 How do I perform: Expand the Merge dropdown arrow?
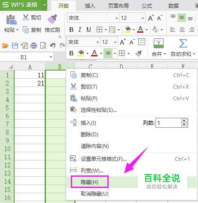[164, 54]
